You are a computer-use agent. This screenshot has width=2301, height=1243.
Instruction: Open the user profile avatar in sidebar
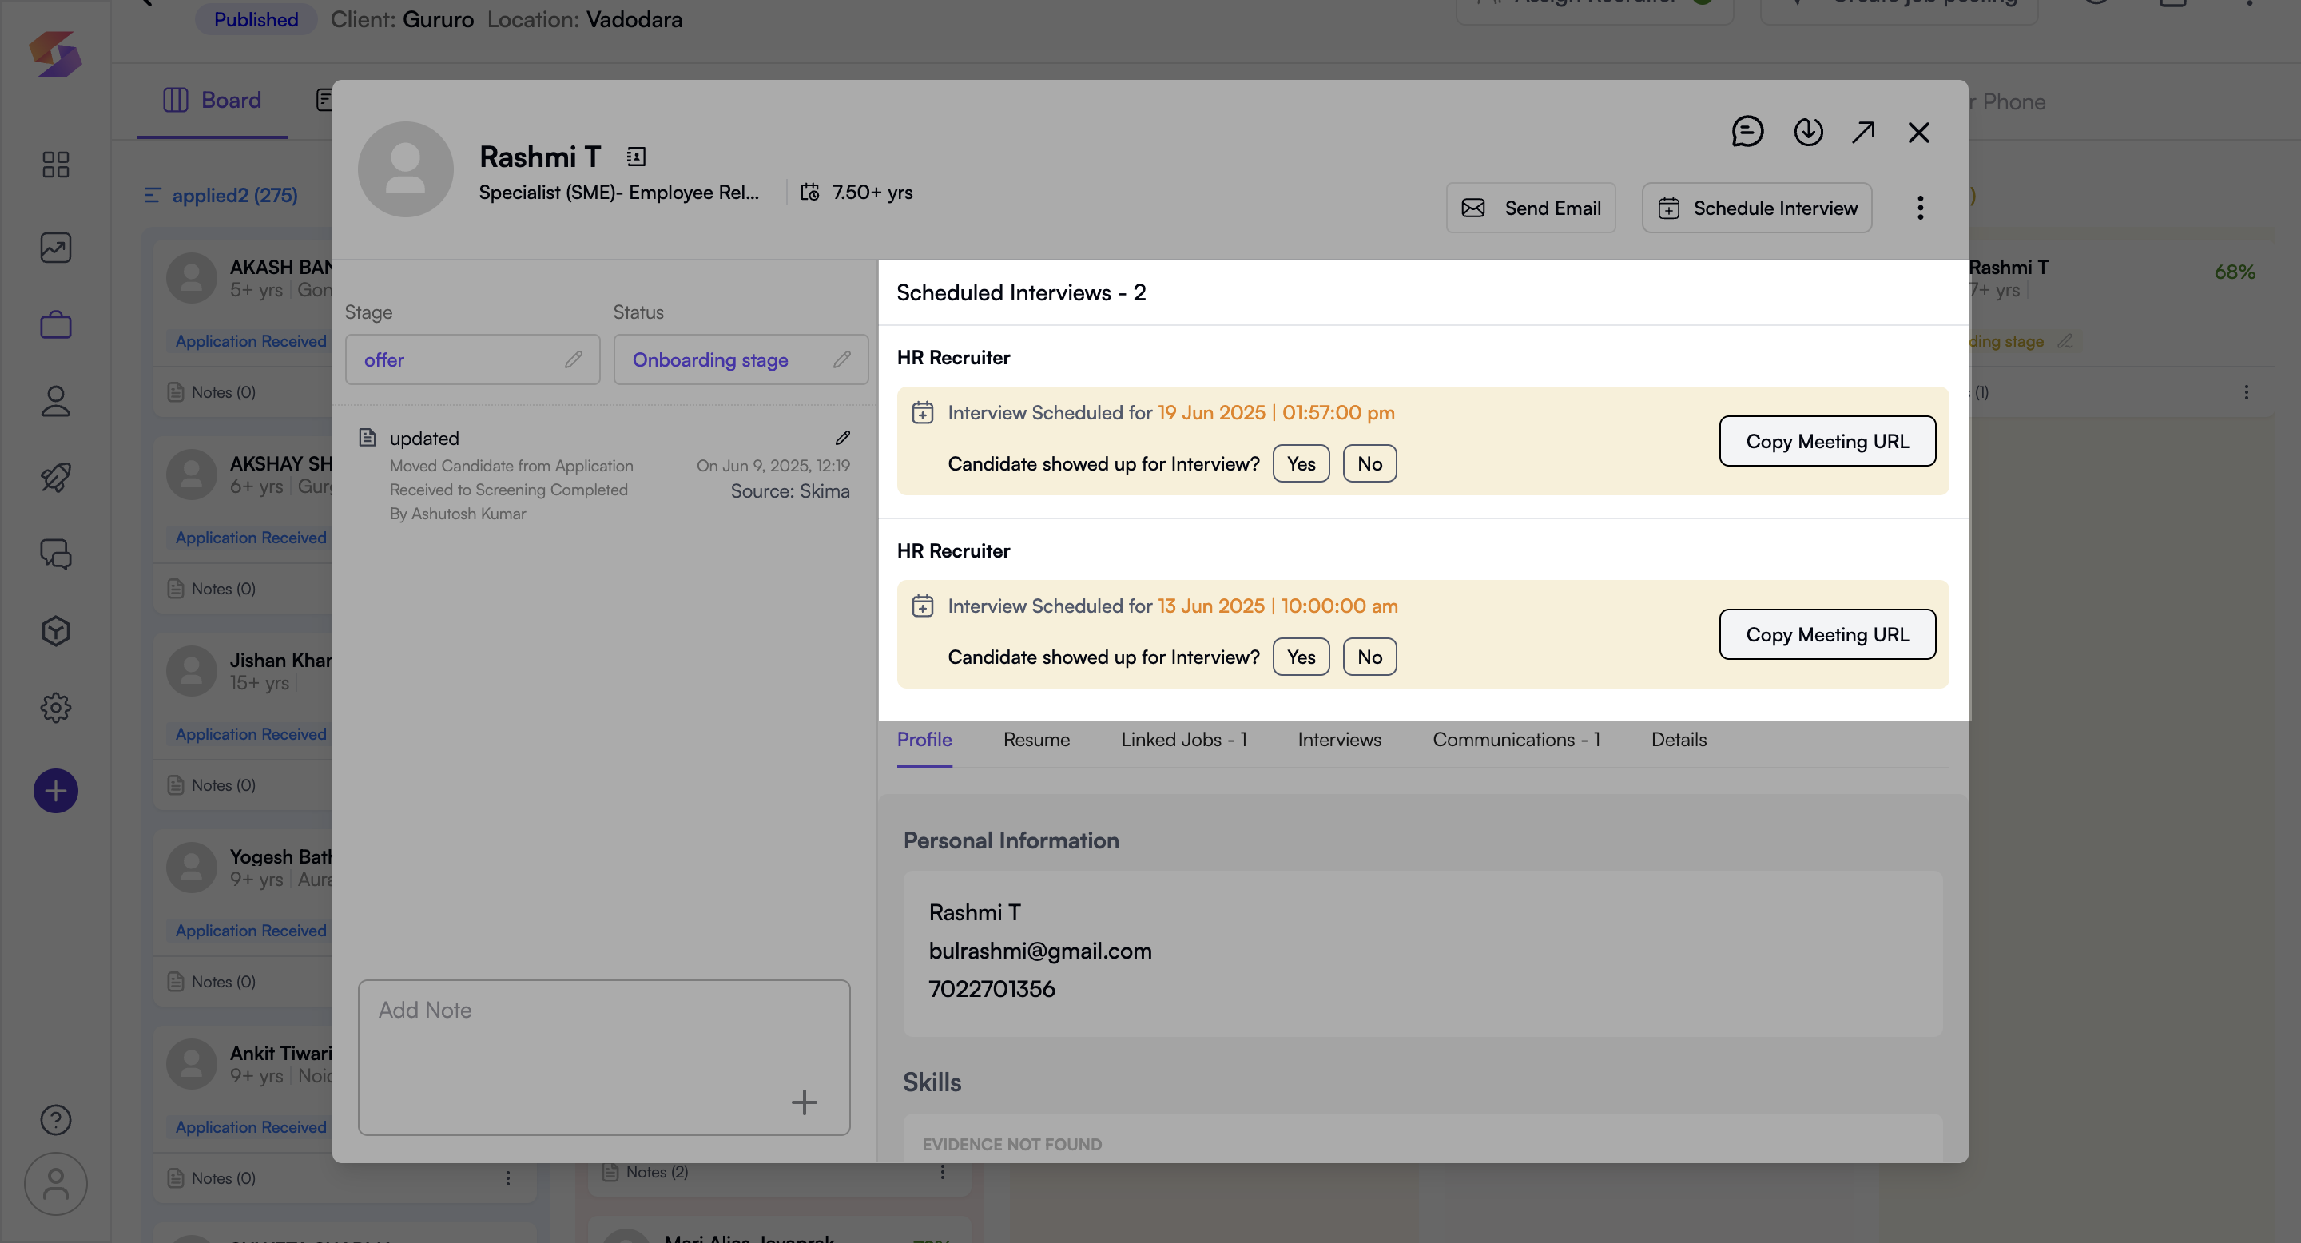tap(55, 1184)
